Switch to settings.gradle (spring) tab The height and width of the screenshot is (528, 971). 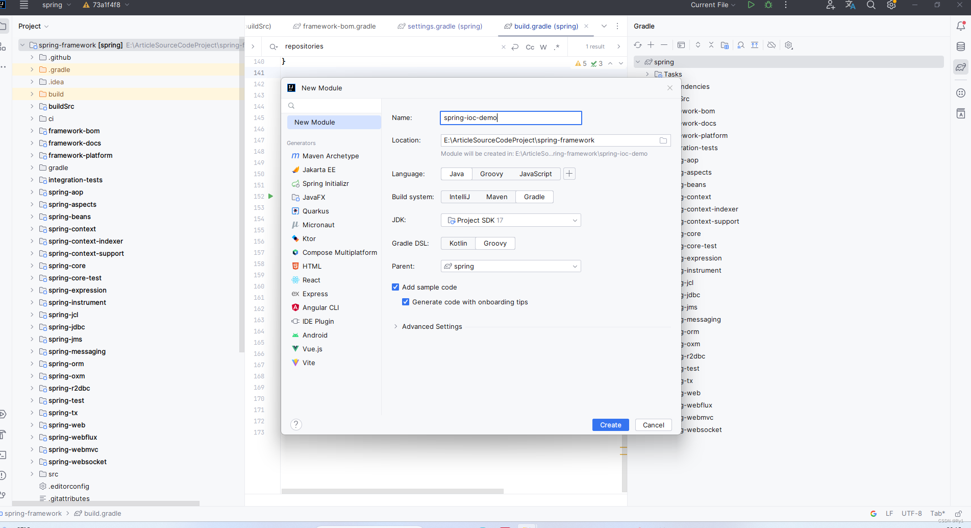tap(440, 27)
